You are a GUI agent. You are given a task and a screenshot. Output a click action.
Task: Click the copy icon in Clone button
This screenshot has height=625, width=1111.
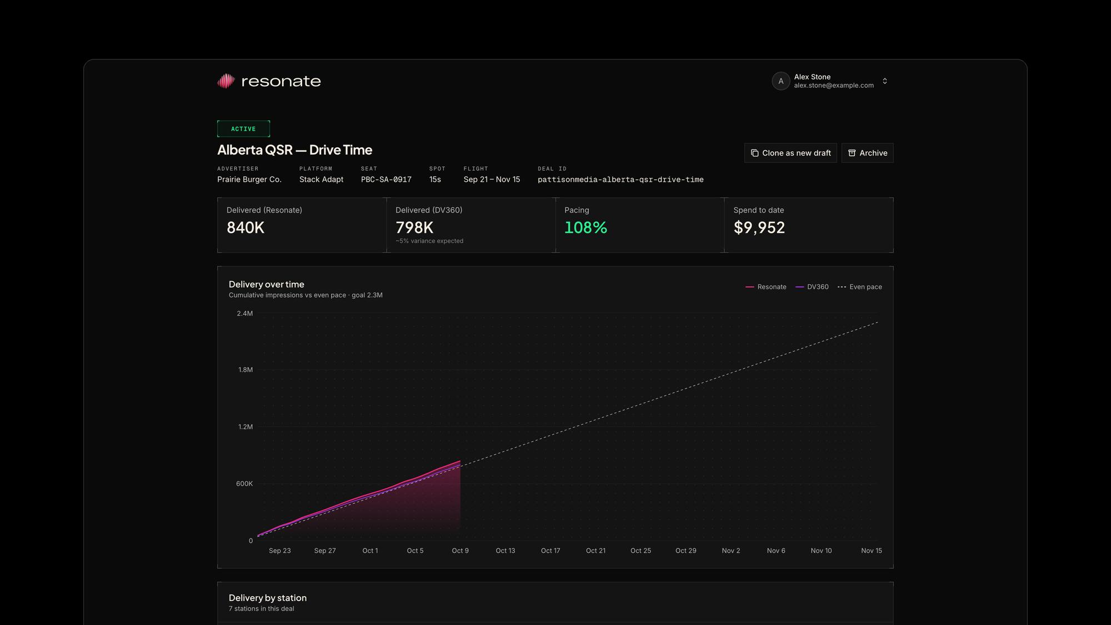pos(754,153)
